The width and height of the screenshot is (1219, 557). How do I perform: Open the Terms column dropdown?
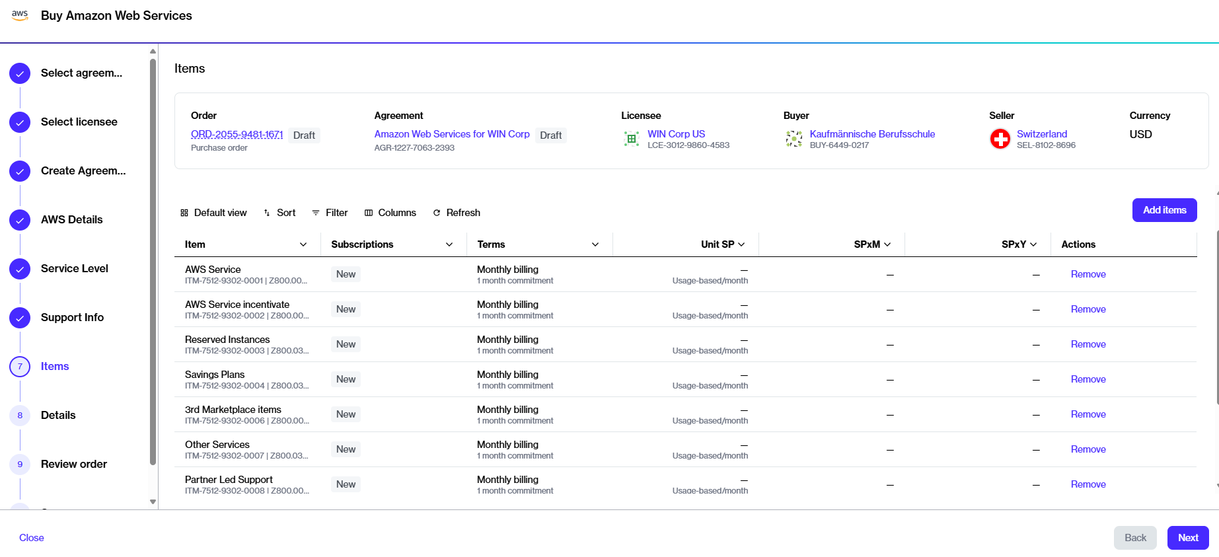point(595,244)
